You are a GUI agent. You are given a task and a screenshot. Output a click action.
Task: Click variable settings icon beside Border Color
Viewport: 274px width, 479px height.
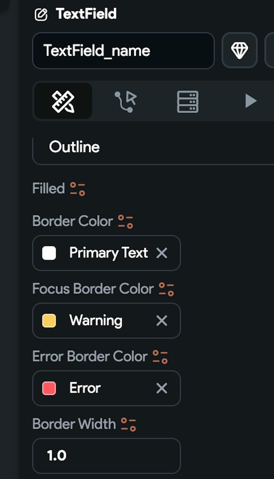[x=125, y=222]
